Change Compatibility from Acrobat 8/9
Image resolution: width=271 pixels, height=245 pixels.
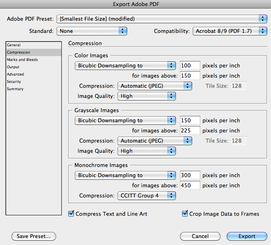230,31
